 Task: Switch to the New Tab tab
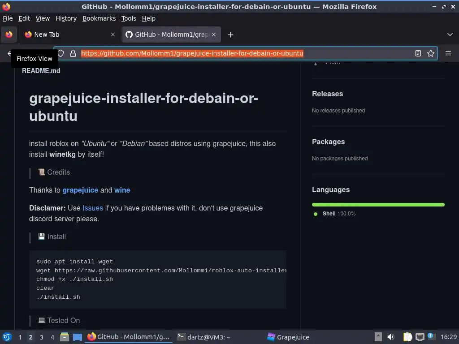69,34
